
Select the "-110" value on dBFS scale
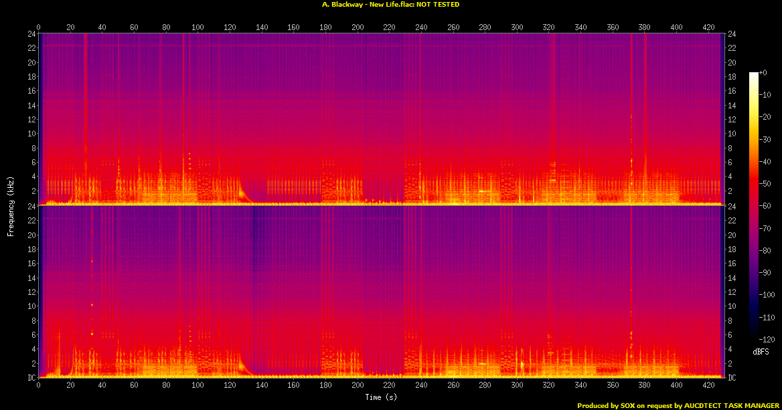coord(767,317)
